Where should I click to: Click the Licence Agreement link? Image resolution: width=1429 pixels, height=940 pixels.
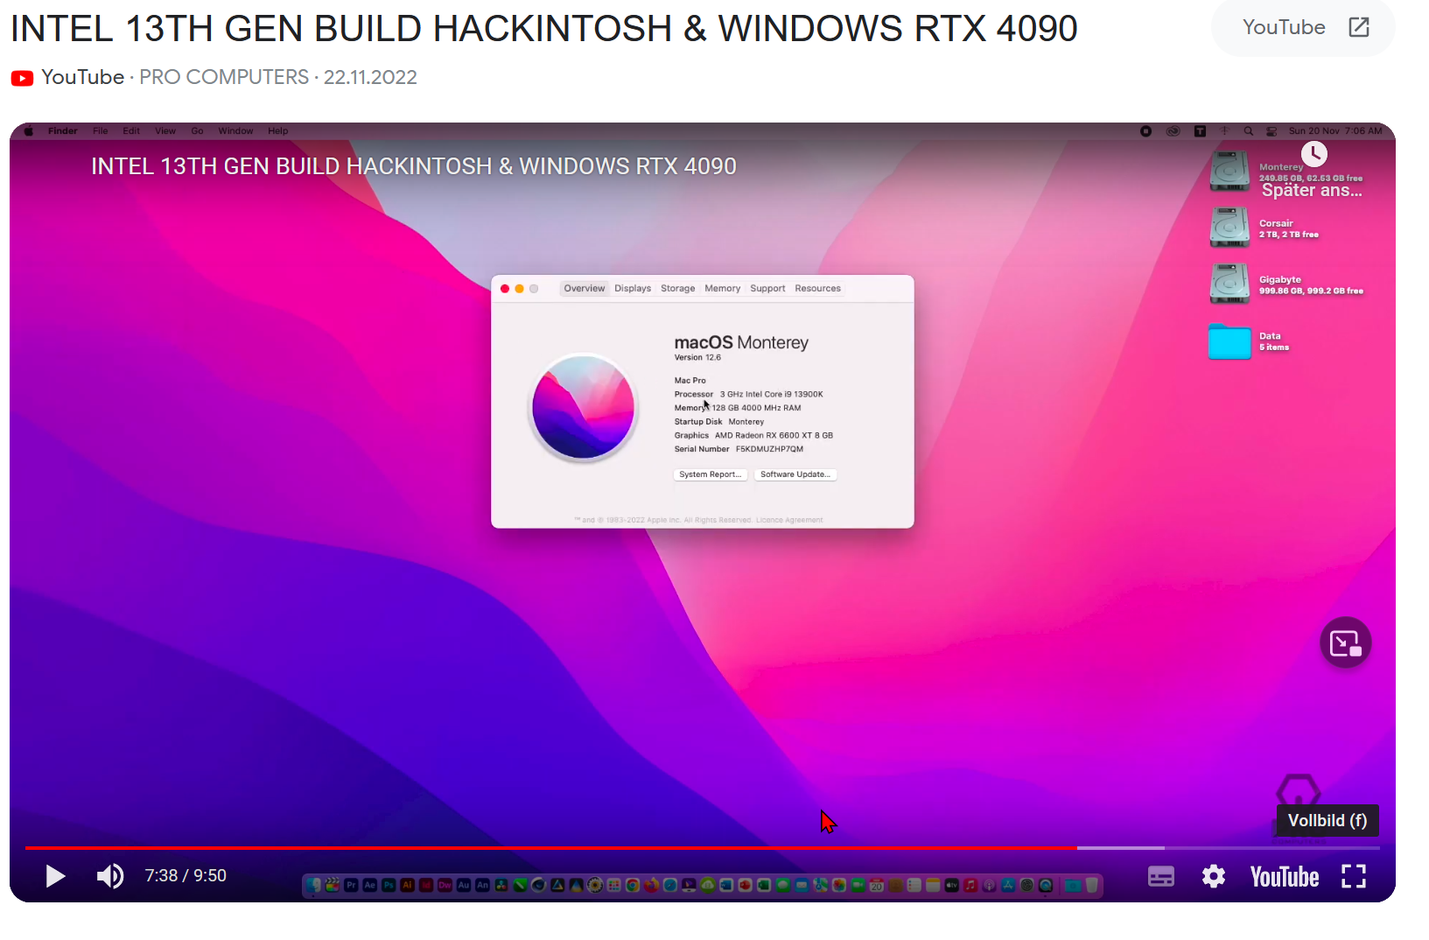(x=789, y=520)
